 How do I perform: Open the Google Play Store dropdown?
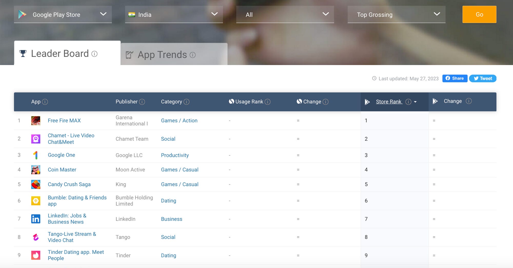[63, 14]
